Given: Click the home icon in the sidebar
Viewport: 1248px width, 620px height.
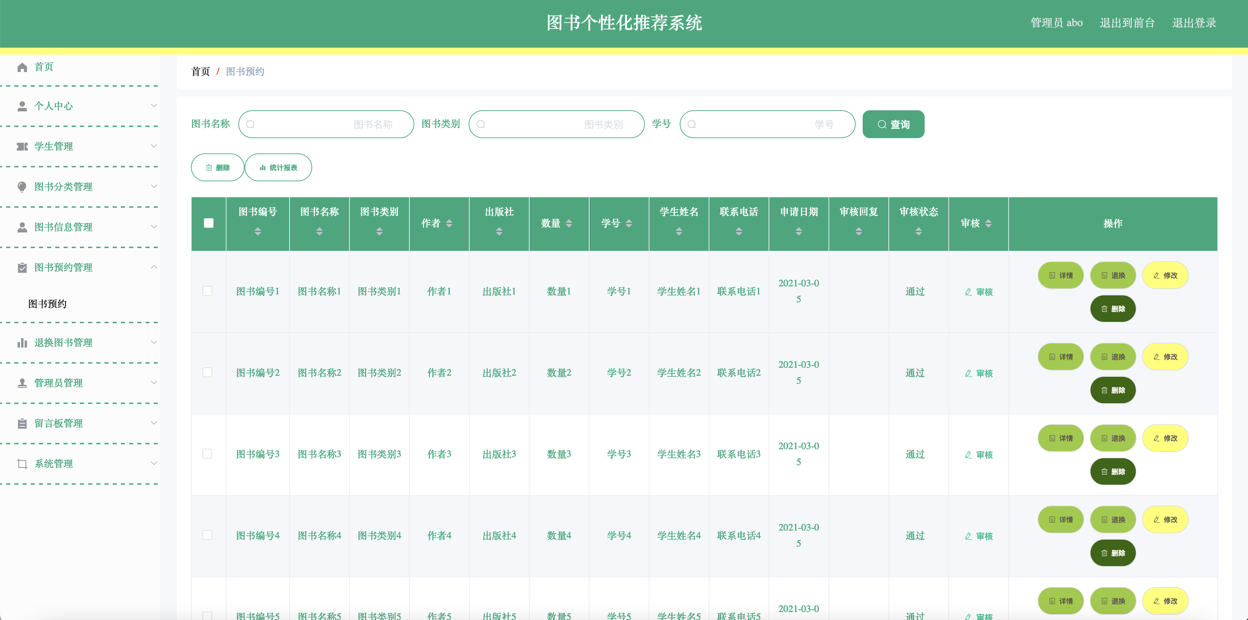Looking at the screenshot, I should [22, 67].
